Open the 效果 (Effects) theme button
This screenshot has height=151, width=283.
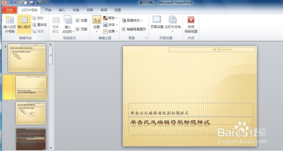click(111, 31)
